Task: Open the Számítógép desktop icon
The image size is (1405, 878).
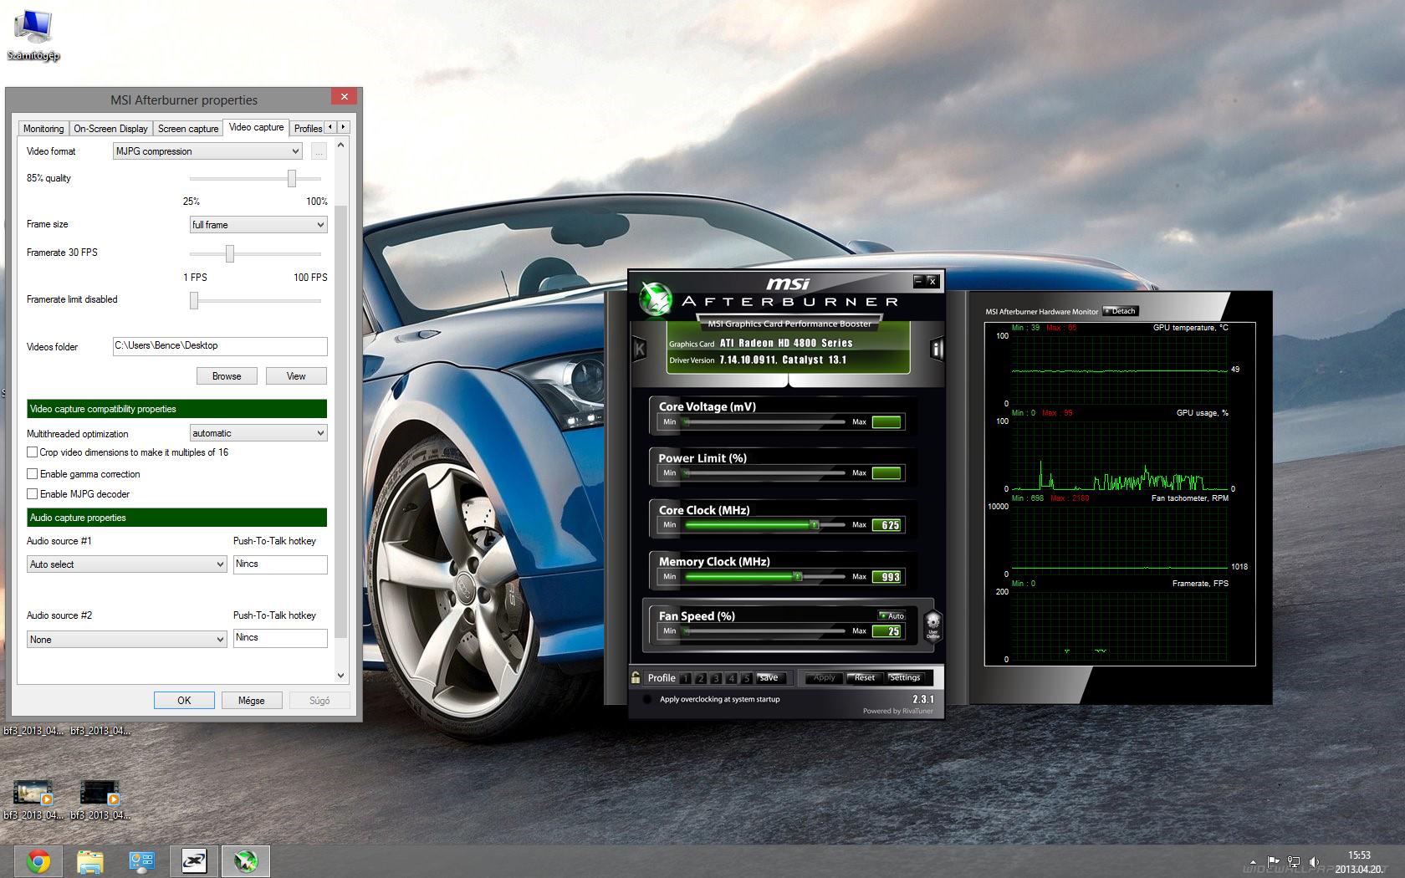Action: 33,35
